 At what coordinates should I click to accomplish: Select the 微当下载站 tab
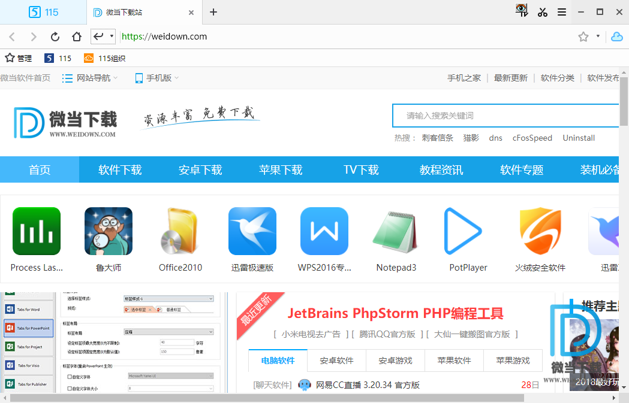(145, 12)
